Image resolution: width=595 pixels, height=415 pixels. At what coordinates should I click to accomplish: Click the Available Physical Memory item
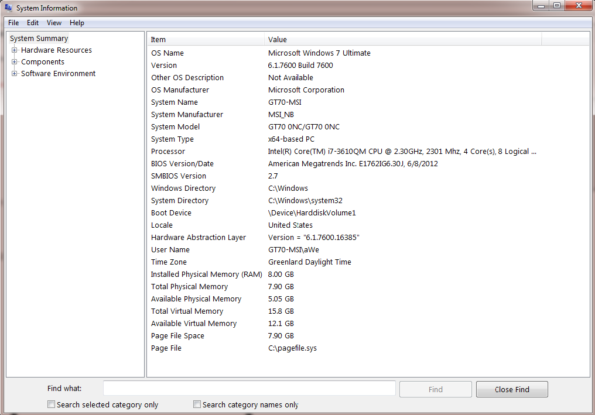coord(196,299)
